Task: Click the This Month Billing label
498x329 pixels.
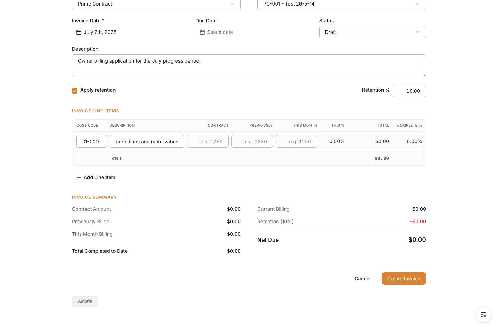Action: [x=92, y=234]
